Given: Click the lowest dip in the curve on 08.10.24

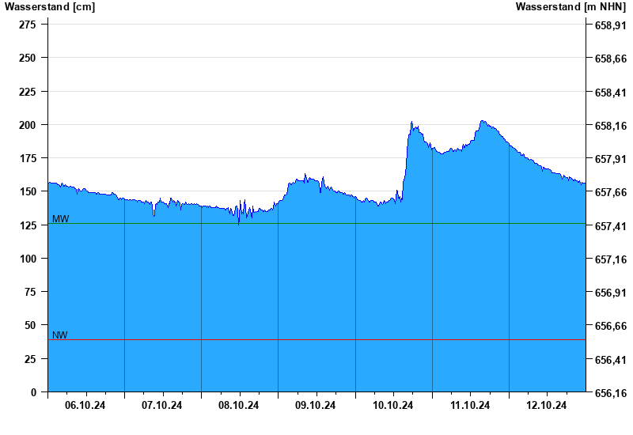Looking at the screenshot, I should click(x=239, y=224).
